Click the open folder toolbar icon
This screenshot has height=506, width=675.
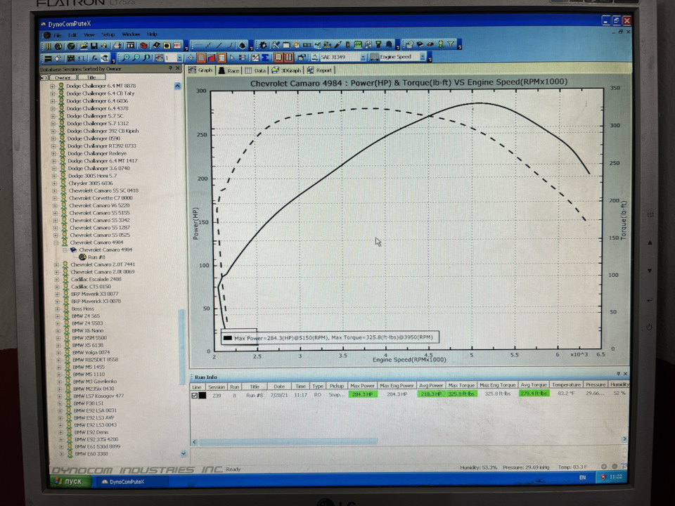pos(84,46)
